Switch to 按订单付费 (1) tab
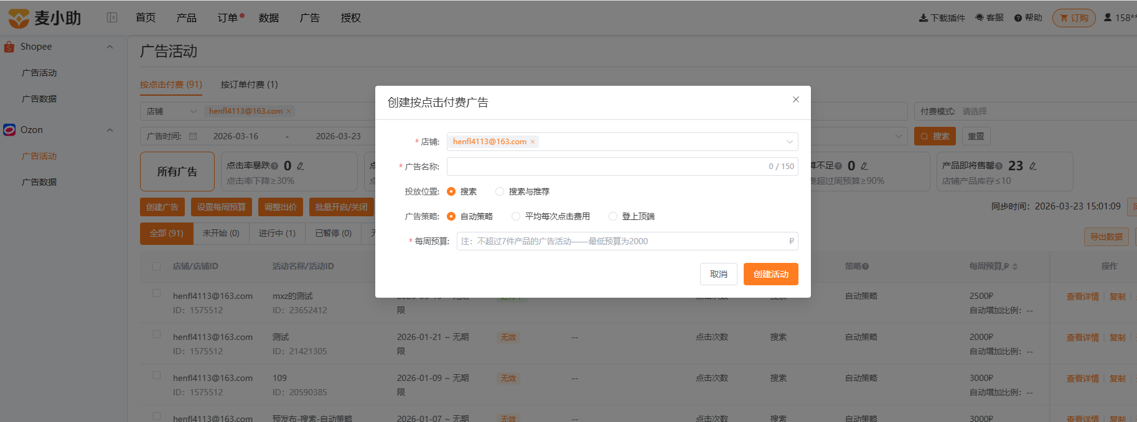 coord(250,85)
